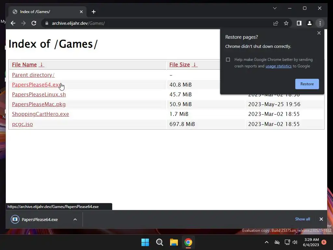Download PapersPleaseLinux.sh
The image size is (333, 250).
click(x=39, y=95)
